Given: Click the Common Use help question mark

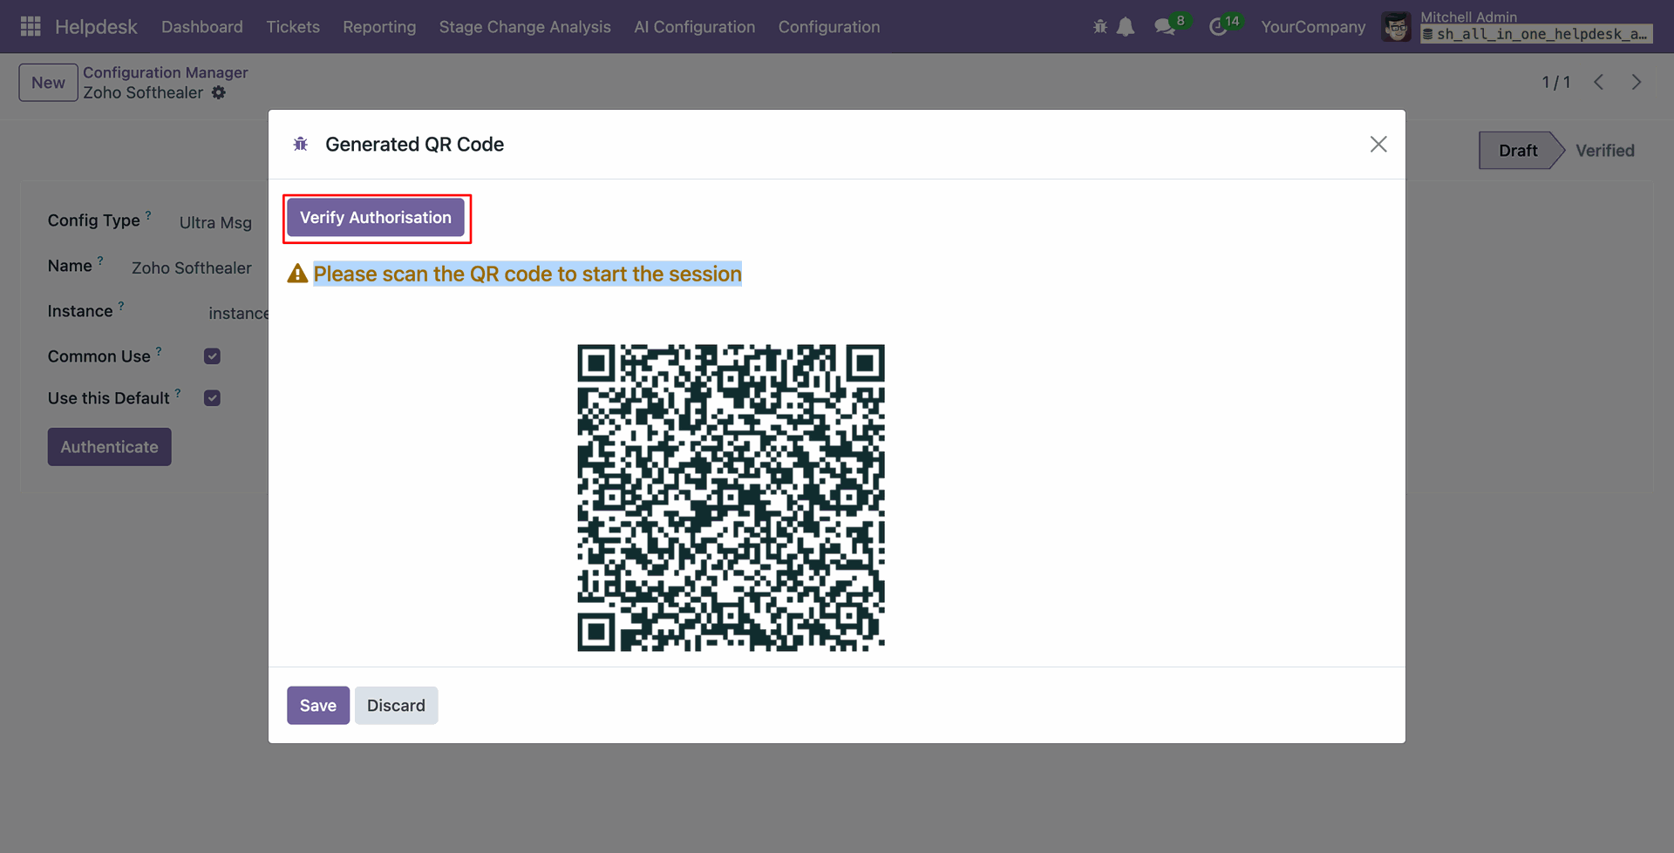Looking at the screenshot, I should [x=159, y=350].
